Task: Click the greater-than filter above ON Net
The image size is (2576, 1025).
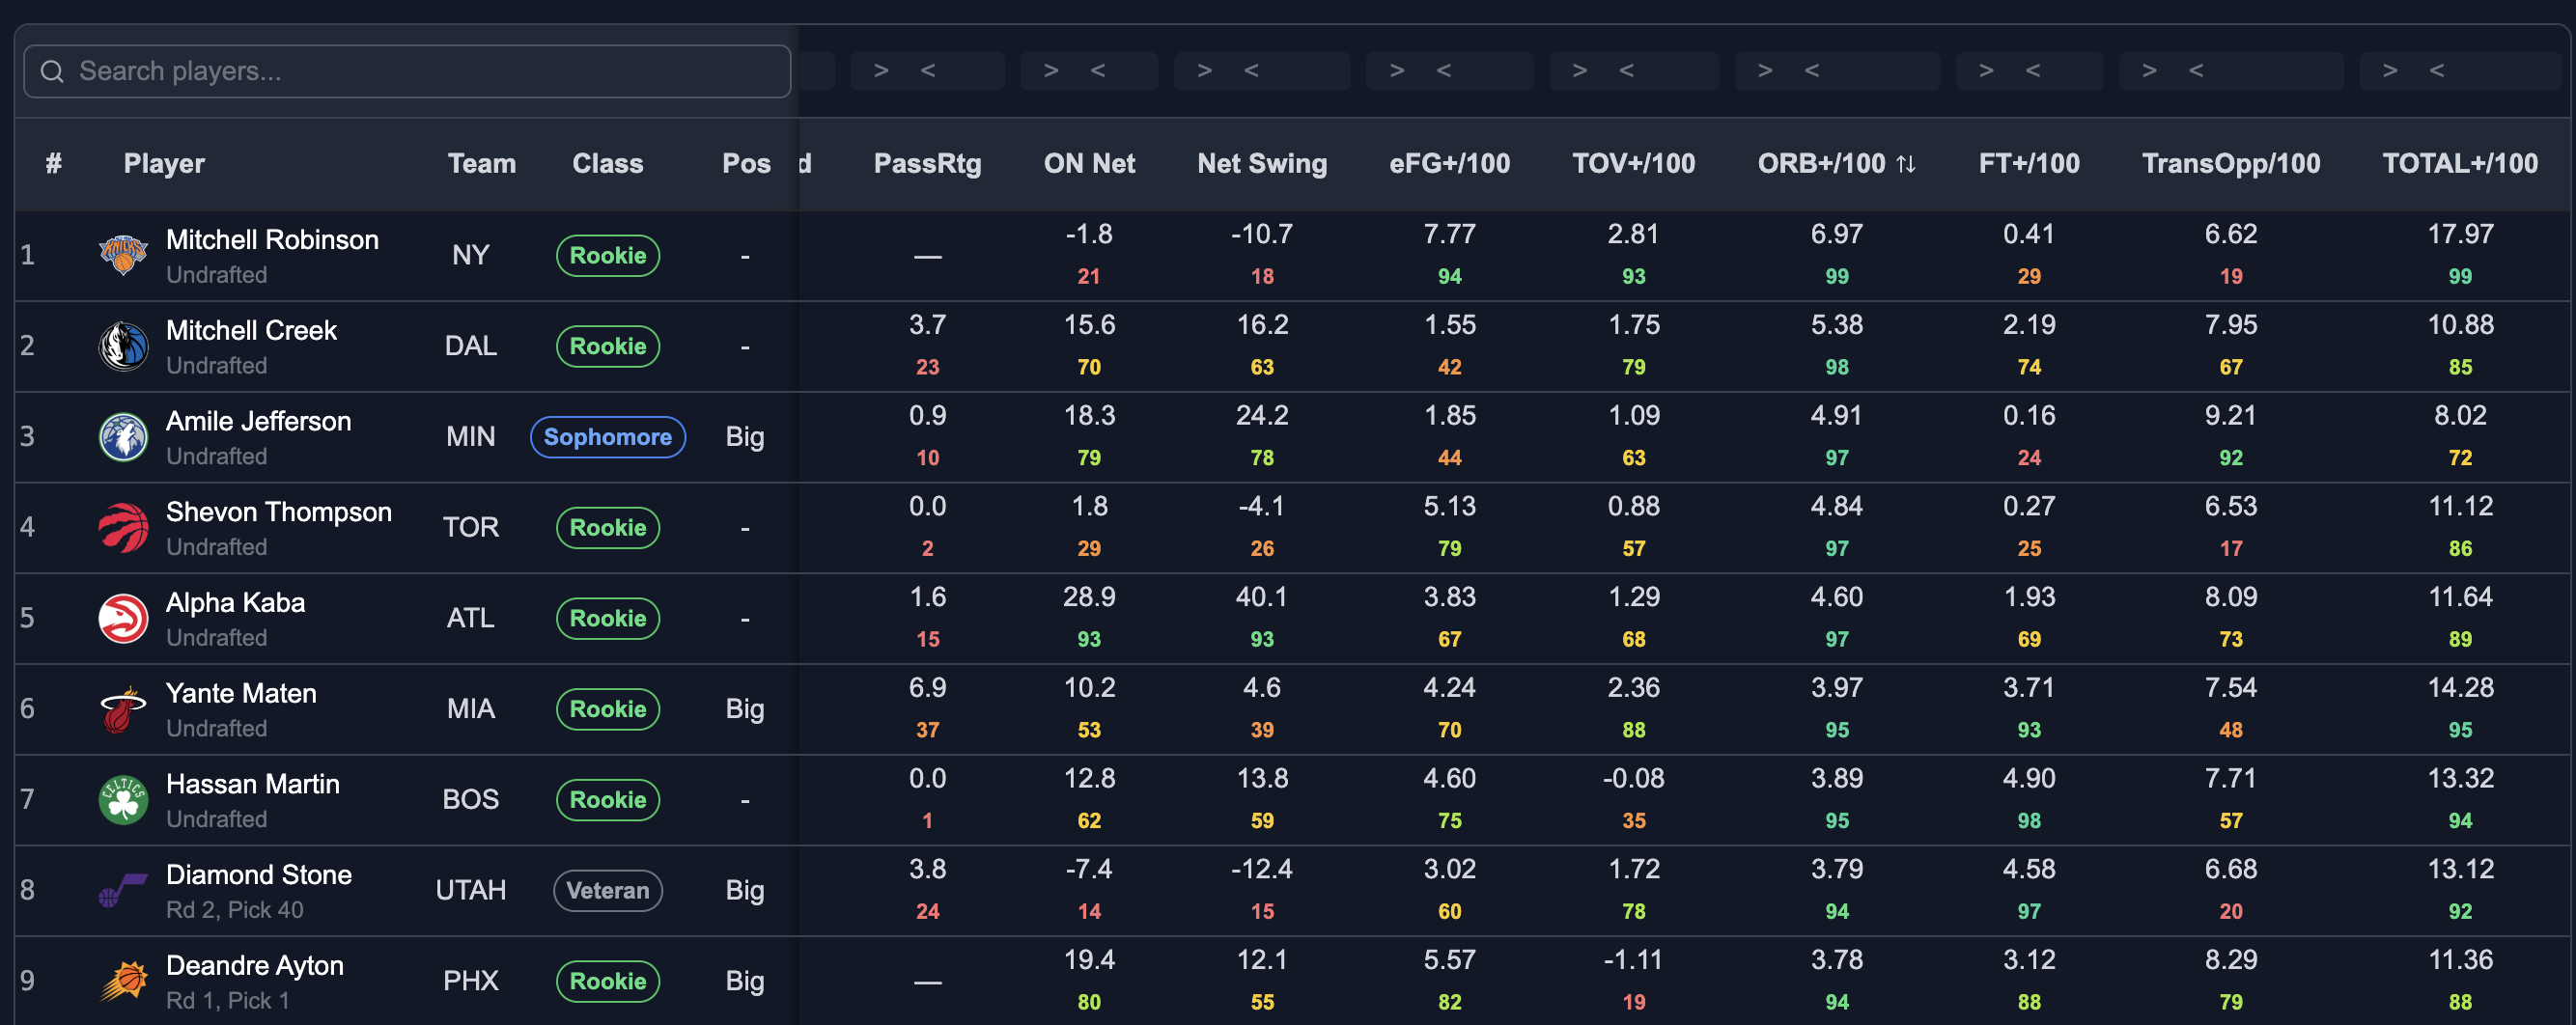Action: pyautogui.click(x=1051, y=70)
